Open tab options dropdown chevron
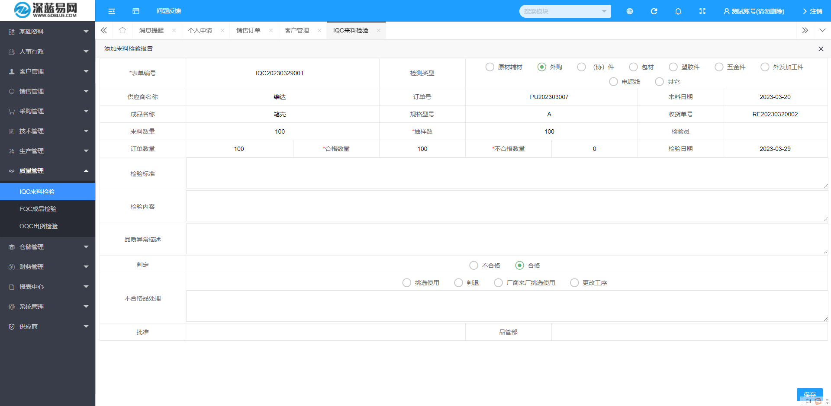This screenshot has width=831, height=406. [822, 30]
